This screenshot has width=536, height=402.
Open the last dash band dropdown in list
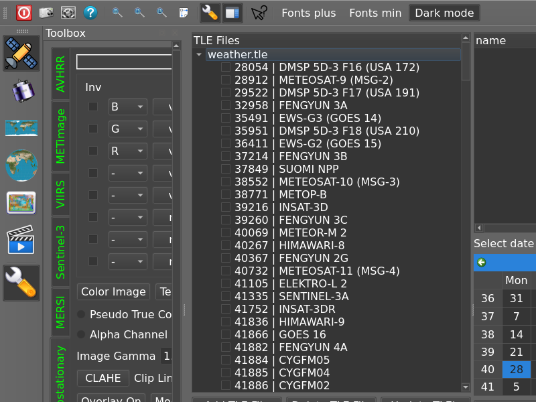pyautogui.click(x=128, y=261)
